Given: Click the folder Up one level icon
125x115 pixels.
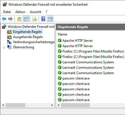Looking at the screenshot, I should tap(19, 19).
